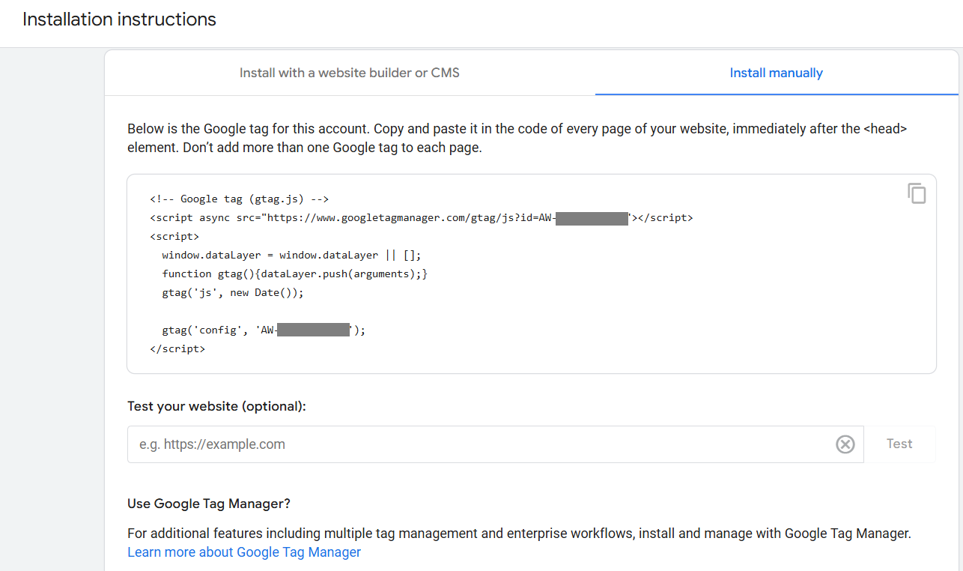Click the Use Google Tag Manager section text
963x571 pixels.
208,504
